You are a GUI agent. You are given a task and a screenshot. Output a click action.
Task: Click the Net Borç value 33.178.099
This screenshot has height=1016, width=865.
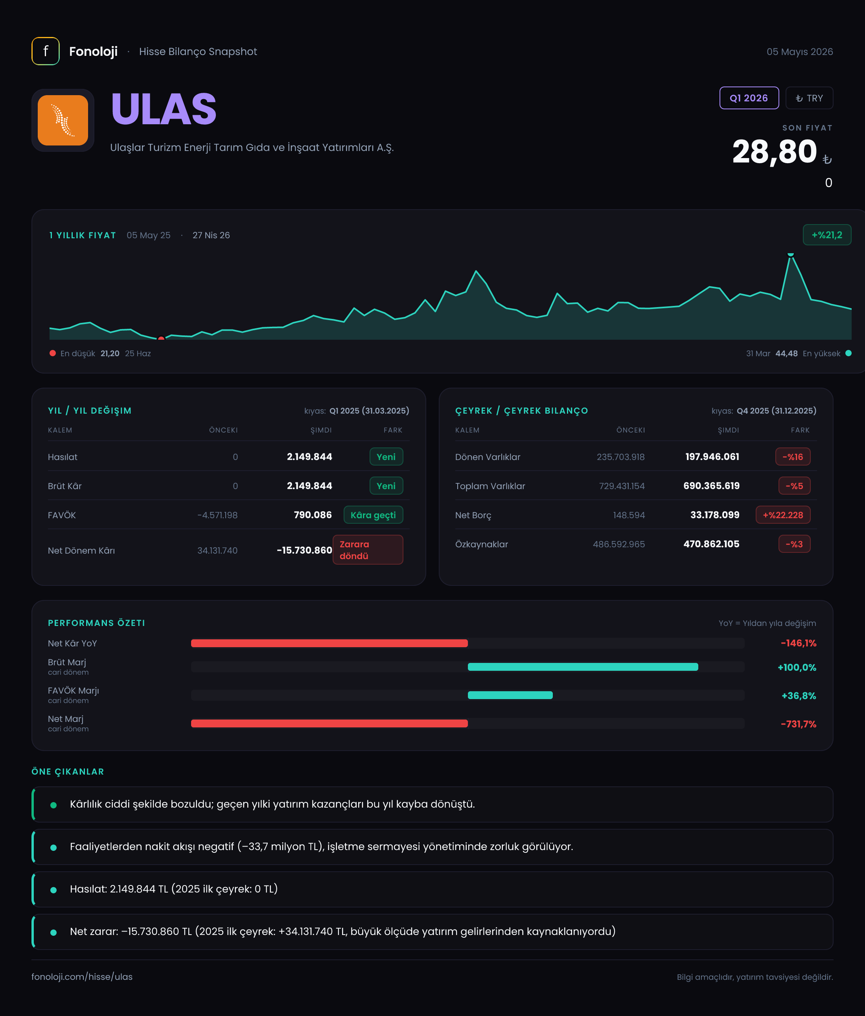[x=715, y=515]
